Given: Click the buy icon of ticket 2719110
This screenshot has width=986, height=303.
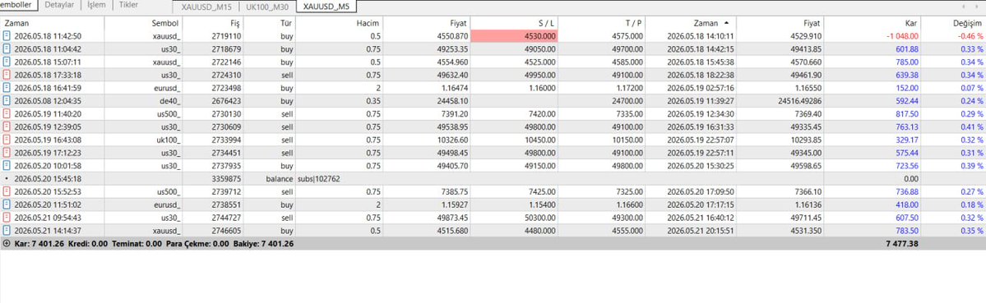Looking at the screenshot, I should click(x=7, y=36).
